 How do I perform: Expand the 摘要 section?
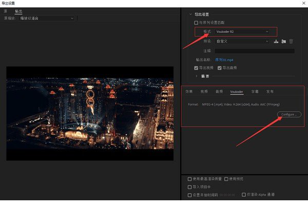[x=197, y=76]
